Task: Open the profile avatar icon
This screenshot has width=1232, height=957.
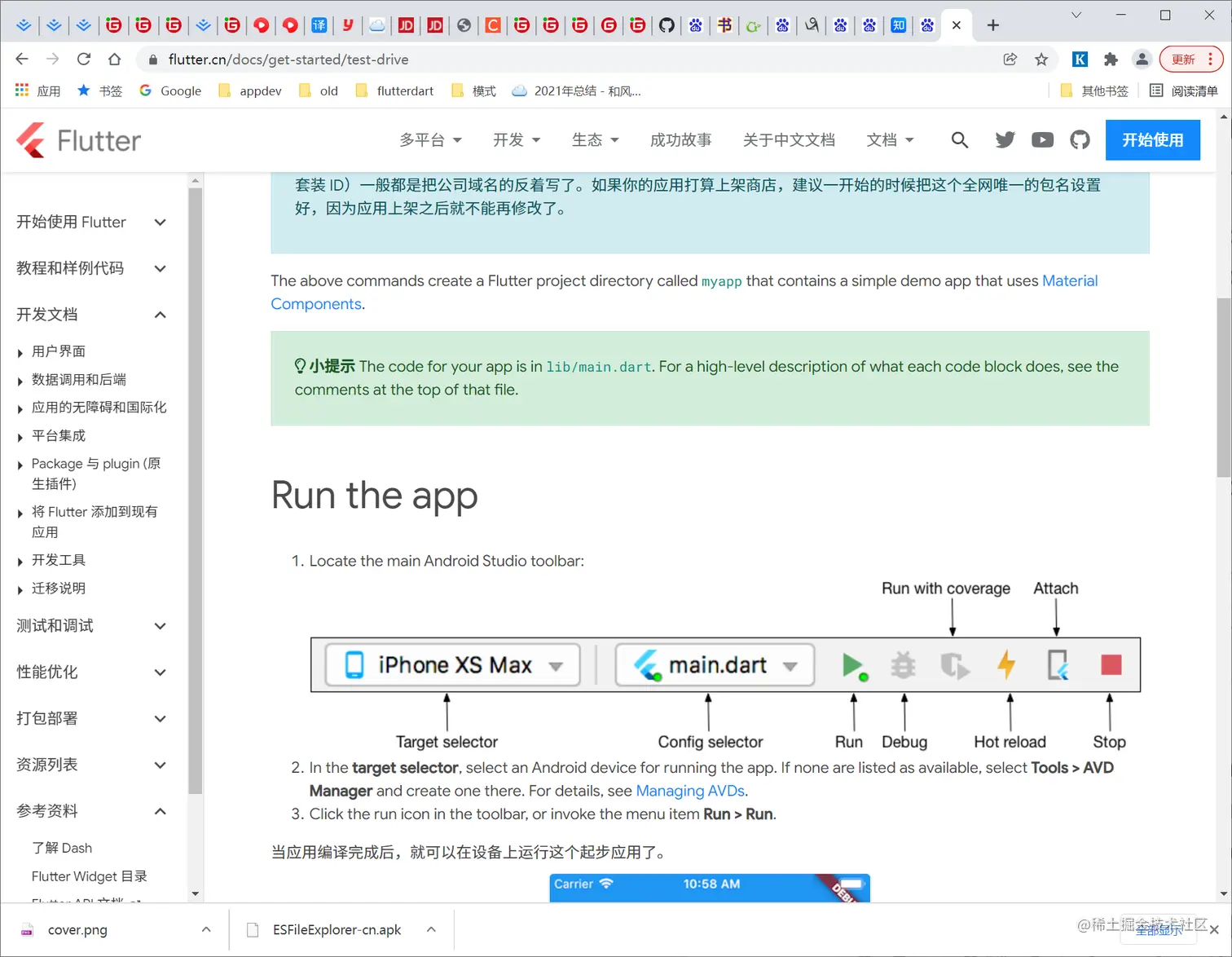Action: click(x=1142, y=59)
